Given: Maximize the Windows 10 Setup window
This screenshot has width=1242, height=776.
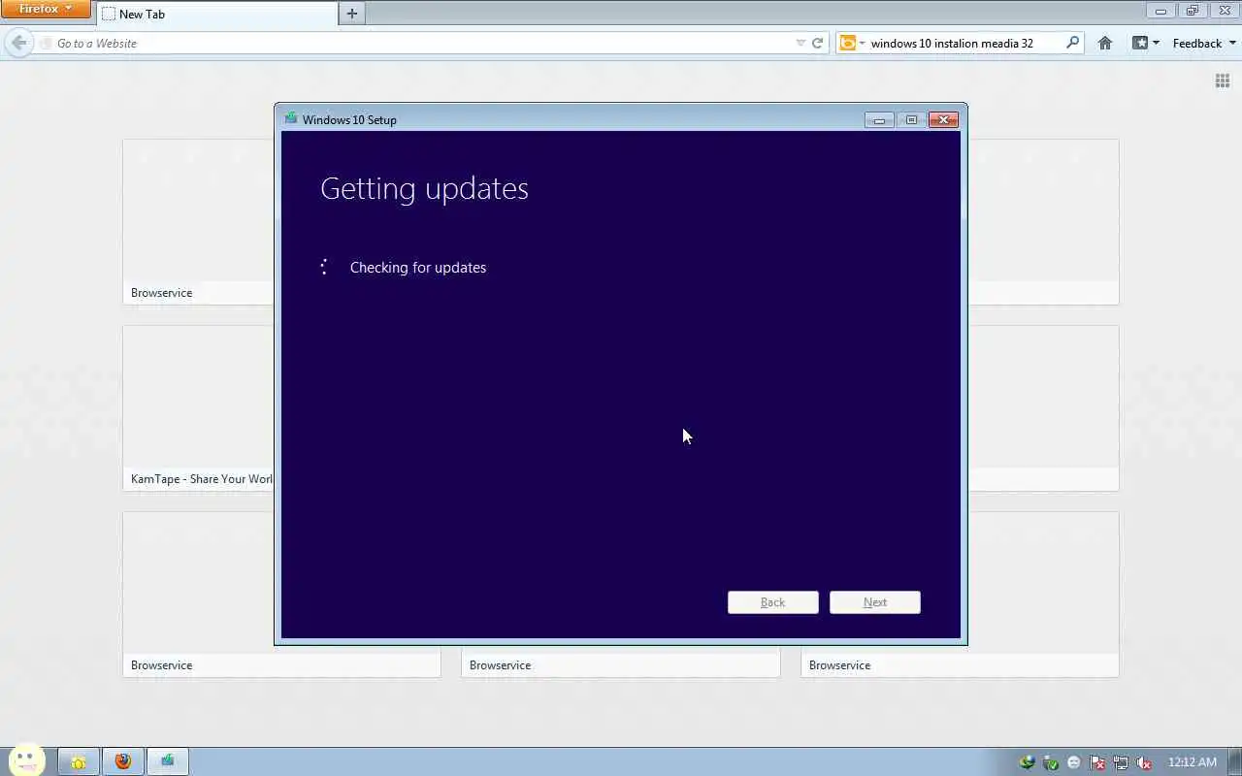Looking at the screenshot, I should pyautogui.click(x=911, y=119).
